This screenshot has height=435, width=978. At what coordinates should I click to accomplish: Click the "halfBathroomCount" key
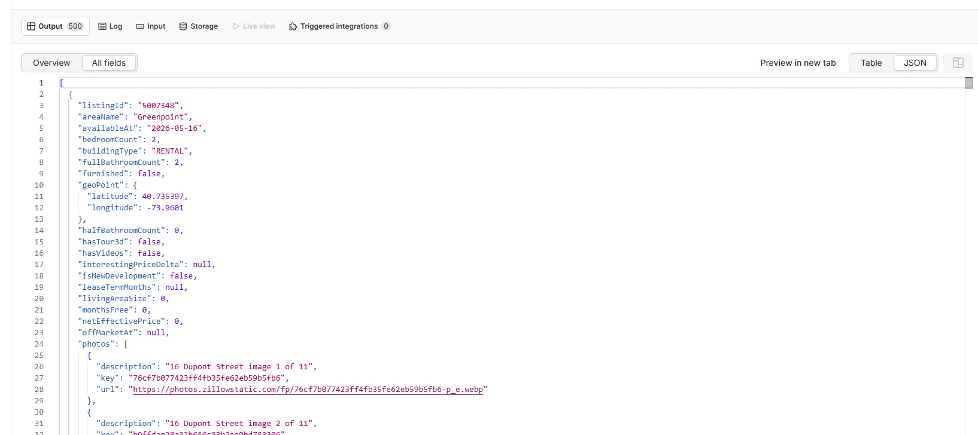122,231
